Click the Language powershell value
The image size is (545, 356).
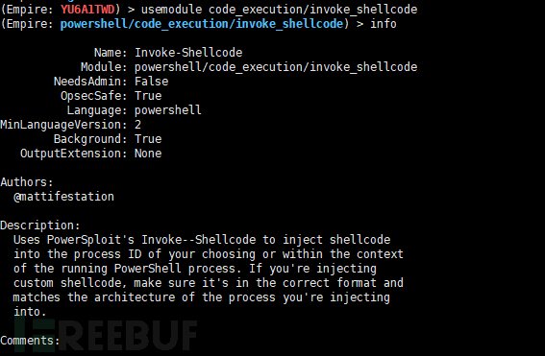(168, 110)
